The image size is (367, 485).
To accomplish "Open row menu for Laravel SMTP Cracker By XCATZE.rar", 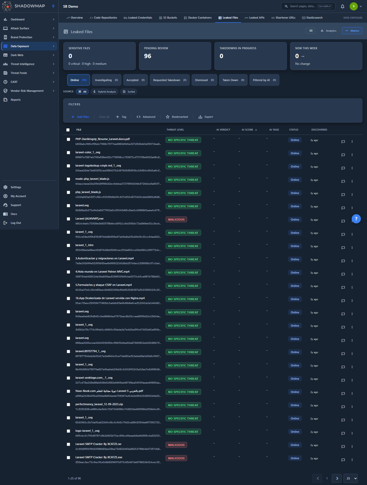I will tap(352, 446).
